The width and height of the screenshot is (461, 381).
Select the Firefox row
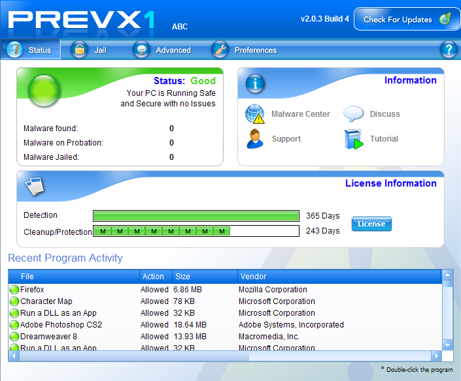tap(225, 290)
